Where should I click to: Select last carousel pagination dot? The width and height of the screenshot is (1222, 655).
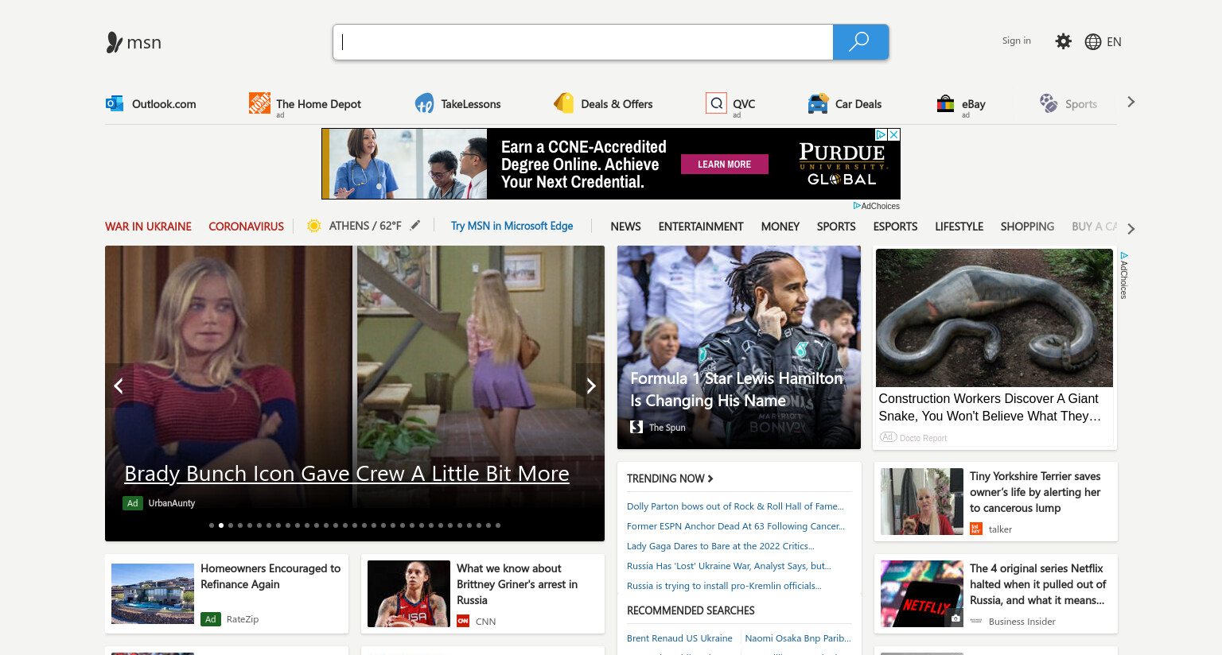point(498,525)
